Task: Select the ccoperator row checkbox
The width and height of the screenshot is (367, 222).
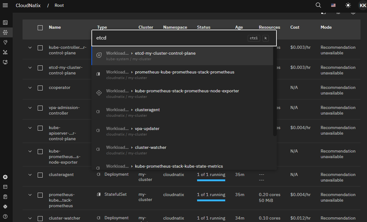Action: (40, 88)
